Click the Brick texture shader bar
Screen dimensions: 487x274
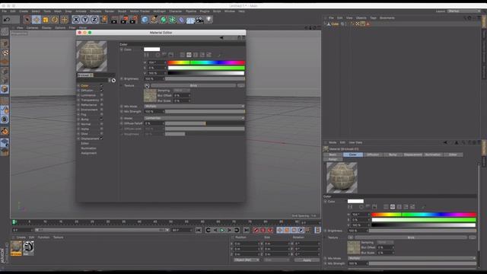click(x=193, y=85)
